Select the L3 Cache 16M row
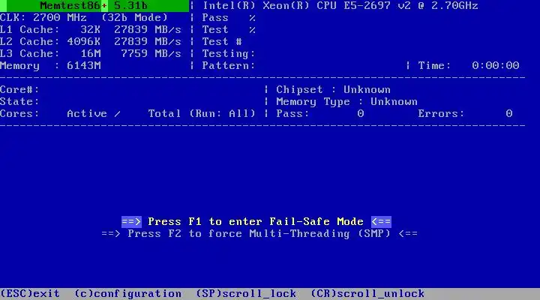 [x=91, y=54]
